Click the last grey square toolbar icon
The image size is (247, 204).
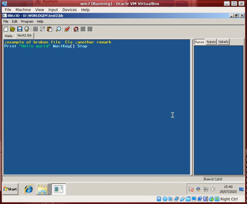(90, 29)
